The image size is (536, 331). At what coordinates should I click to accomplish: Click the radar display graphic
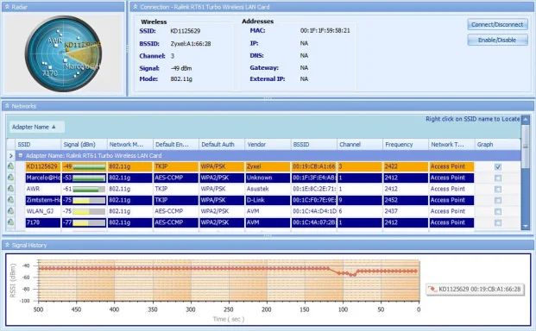coord(63,53)
